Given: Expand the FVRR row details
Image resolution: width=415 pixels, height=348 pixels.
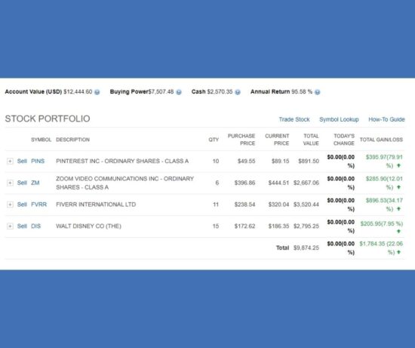Looking at the screenshot, I should [x=10, y=205].
